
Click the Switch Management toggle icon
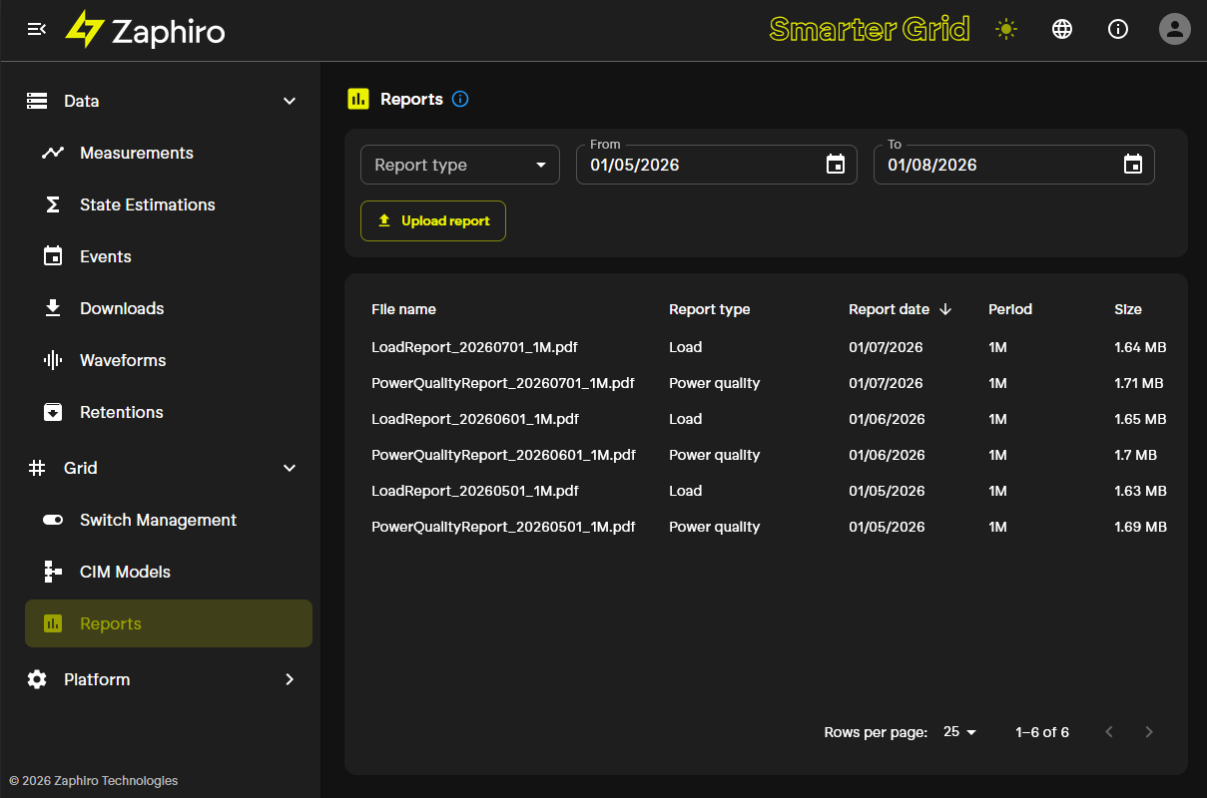(53, 520)
